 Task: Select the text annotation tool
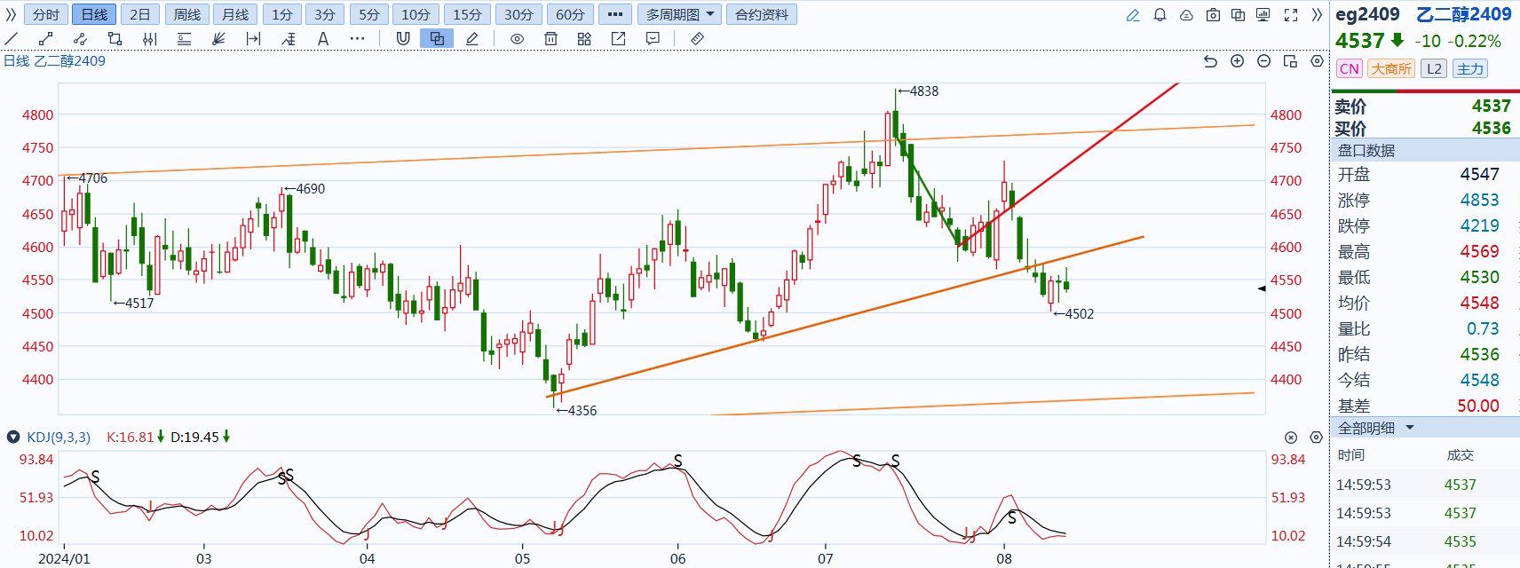tap(323, 38)
